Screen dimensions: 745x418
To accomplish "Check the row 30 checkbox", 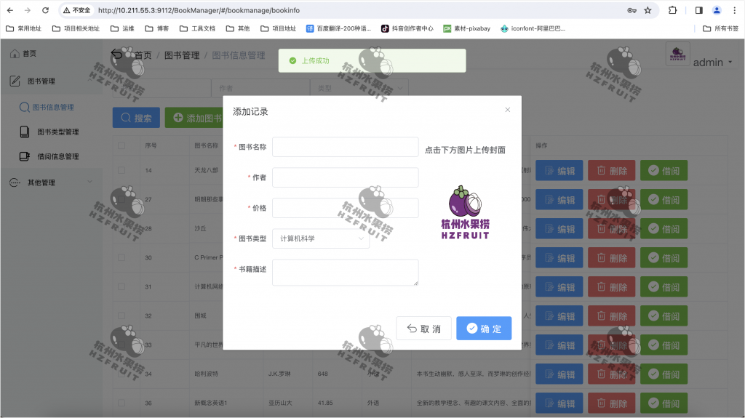I will [121, 257].
